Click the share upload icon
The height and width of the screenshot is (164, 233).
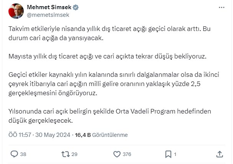tap(220, 154)
